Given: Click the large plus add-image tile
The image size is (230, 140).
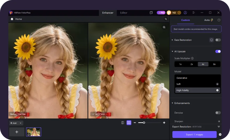Looking at the screenshot, I should (17, 132).
